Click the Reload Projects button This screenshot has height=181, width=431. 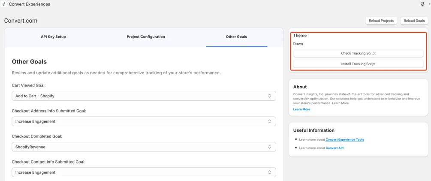pos(381,21)
